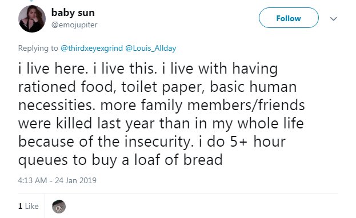The height and width of the screenshot is (218, 356).
Task: Open @Louis_Allday mention in reply line
Action: (151, 48)
